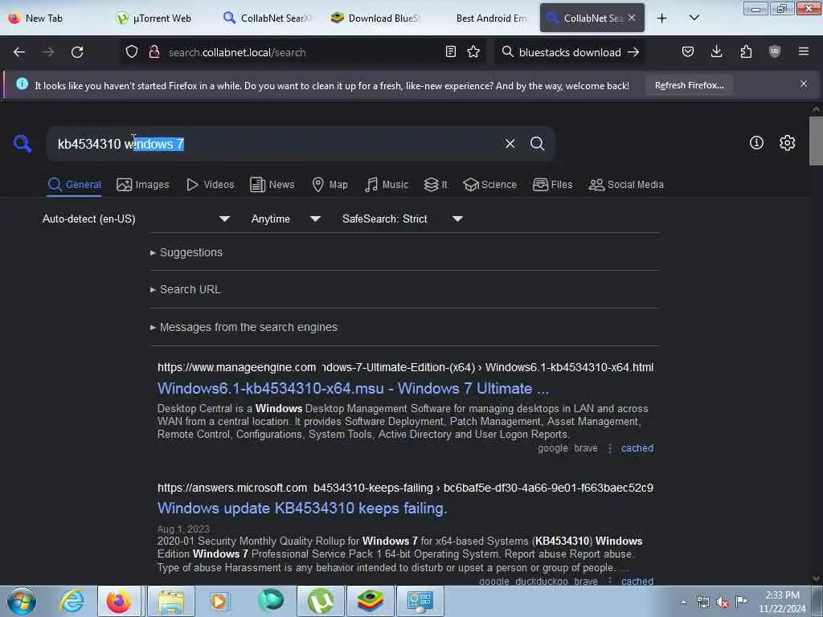
Task: Select the General category tab
Action: pyautogui.click(x=74, y=185)
